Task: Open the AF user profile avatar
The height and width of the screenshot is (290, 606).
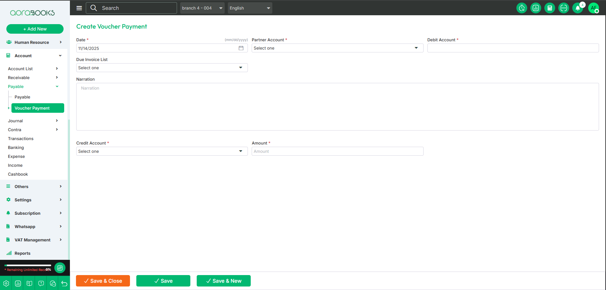Action: 593,8
